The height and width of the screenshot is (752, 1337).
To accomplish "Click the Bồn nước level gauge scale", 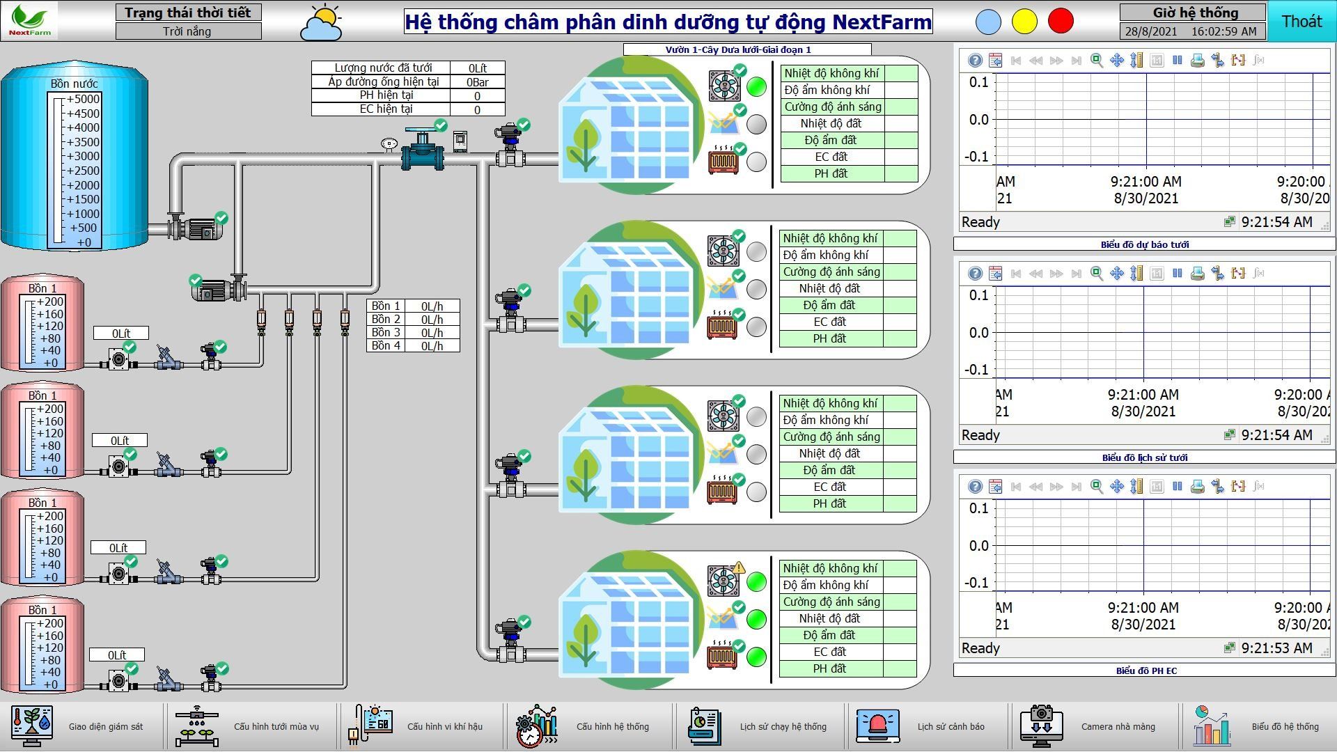I will tap(75, 171).
